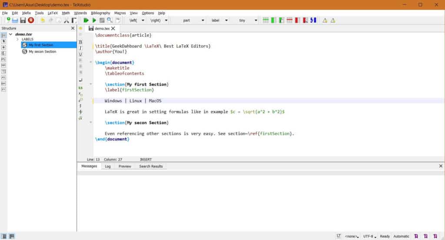The width and height of the screenshot is (445, 240).
Task: Open the viewer with the magnifier icon
Action: point(110,20)
